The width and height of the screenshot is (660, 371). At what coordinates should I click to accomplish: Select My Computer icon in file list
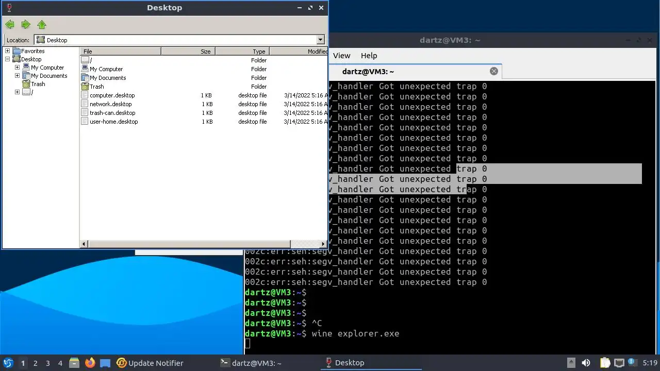[x=85, y=69]
